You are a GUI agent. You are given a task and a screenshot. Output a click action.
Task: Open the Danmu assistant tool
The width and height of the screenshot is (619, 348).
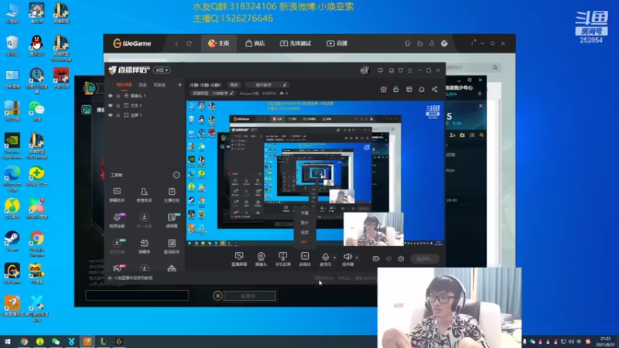pos(117,195)
